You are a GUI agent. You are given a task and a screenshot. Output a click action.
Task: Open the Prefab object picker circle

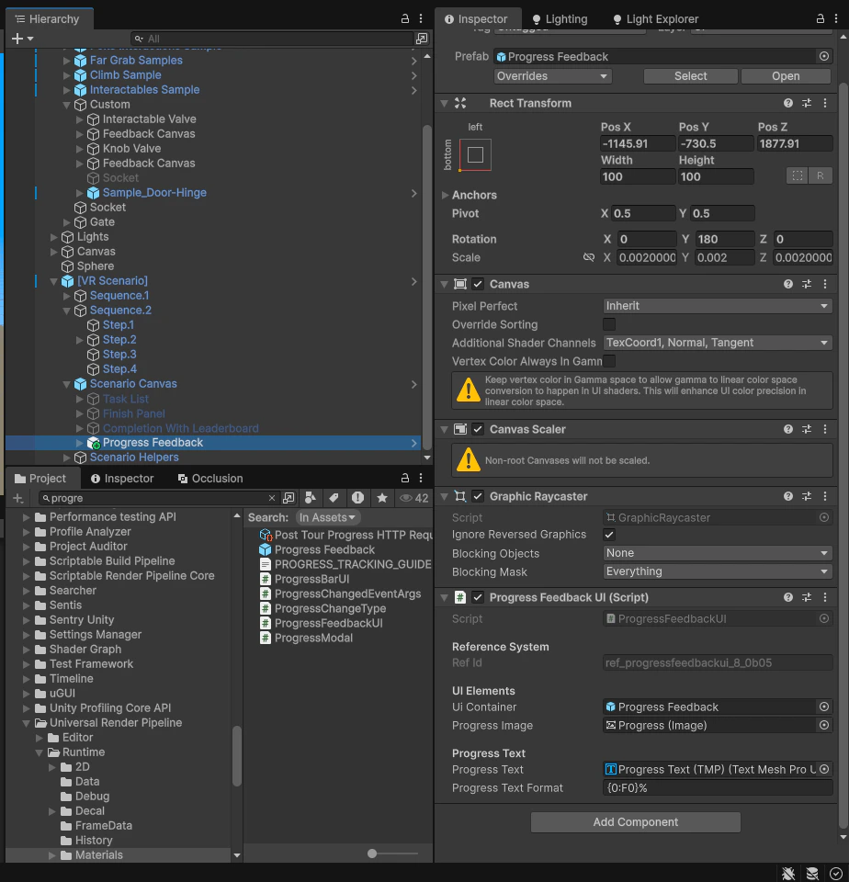[x=823, y=56]
